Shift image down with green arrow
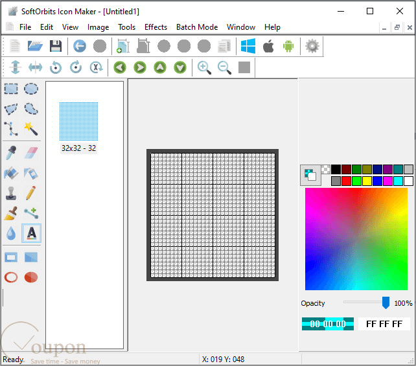 point(180,67)
